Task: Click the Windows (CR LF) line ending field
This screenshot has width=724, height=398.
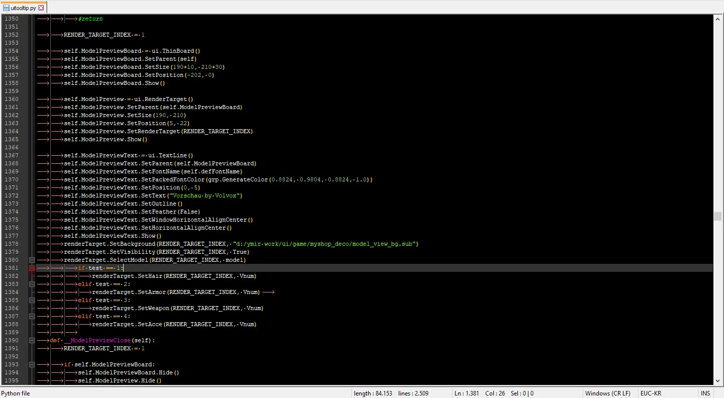Action: tap(607, 393)
